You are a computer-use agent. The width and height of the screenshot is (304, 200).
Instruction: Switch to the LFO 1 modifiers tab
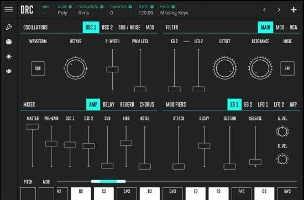pos(263,104)
